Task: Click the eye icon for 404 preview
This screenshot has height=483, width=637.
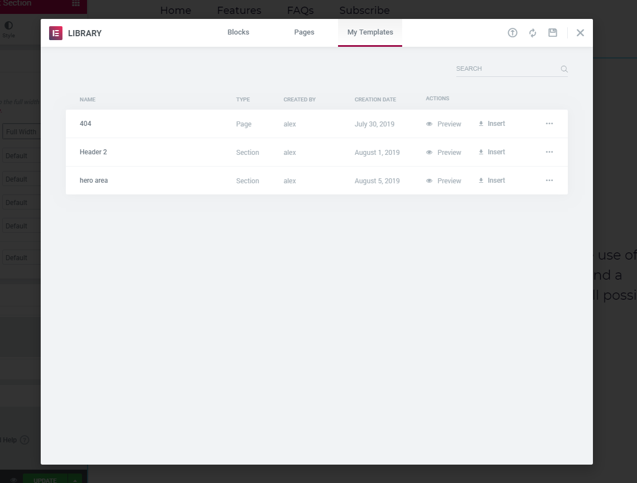Action: pyautogui.click(x=430, y=124)
